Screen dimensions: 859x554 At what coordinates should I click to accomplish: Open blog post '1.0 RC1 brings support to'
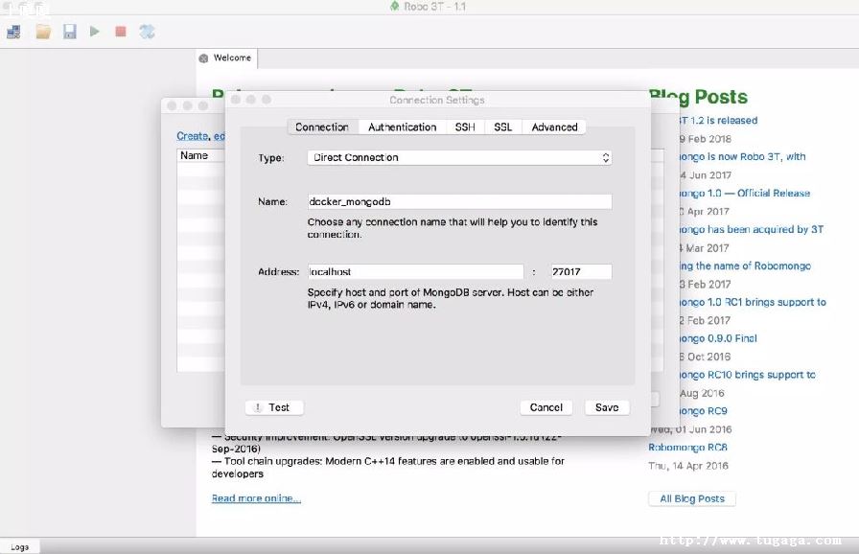753,302
